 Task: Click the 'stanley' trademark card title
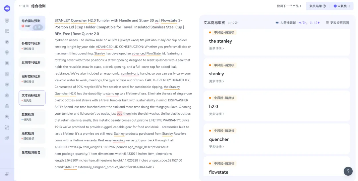(216, 74)
